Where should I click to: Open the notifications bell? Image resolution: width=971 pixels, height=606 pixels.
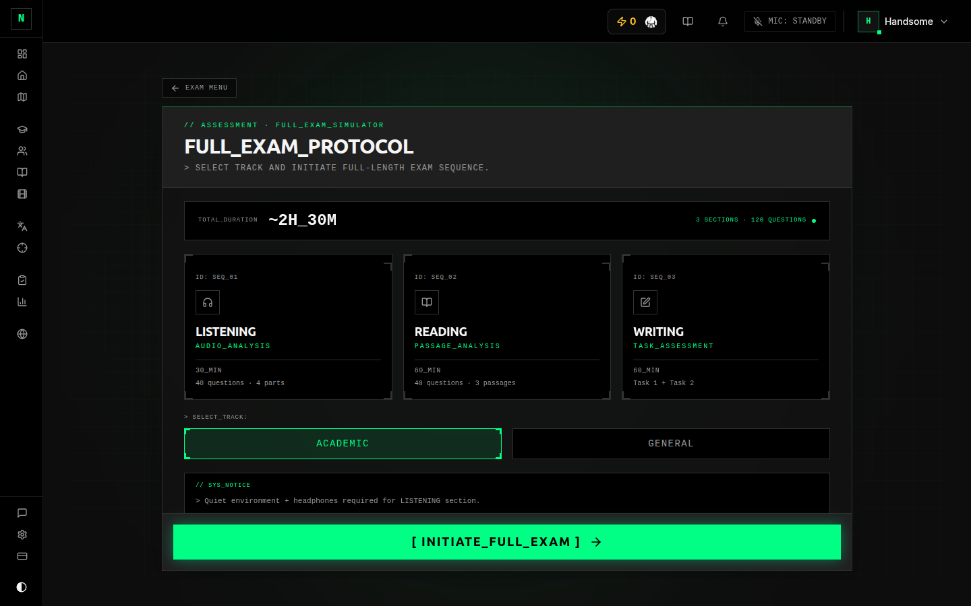click(723, 22)
